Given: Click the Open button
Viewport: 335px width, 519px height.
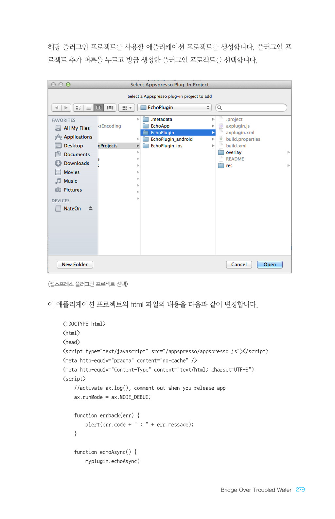Looking at the screenshot, I should [270, 265].
